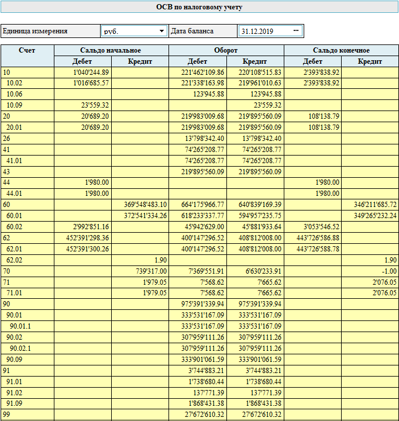The image size is (399, 421).
Task: Select account row 44.01
Action: point(199,194)
